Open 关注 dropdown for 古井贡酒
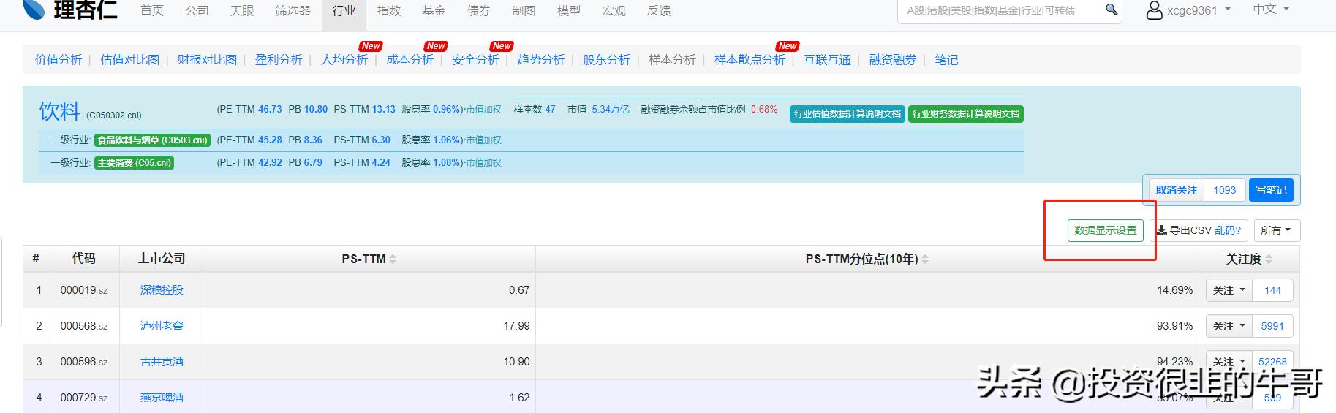Image resolution: width=1336 pixels, height=413 pixels. coord(1229,362)
